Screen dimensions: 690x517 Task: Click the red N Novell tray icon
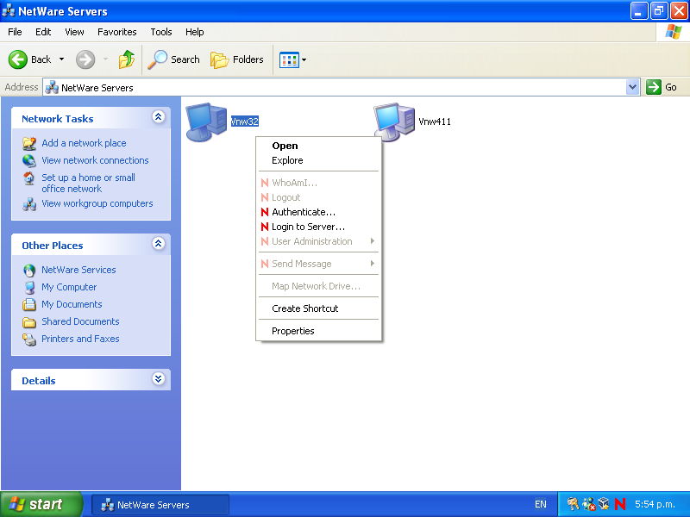coord(620,504)
